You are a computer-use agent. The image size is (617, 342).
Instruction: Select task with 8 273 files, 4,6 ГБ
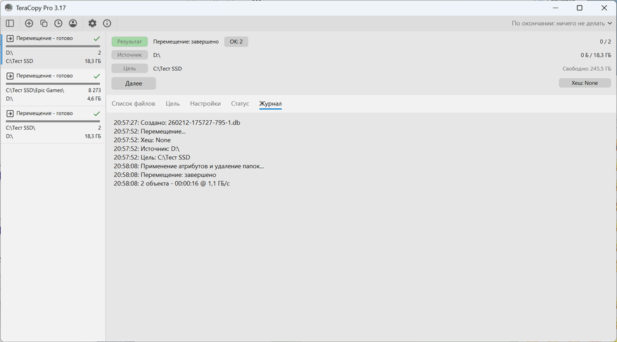tap(53, 87)
